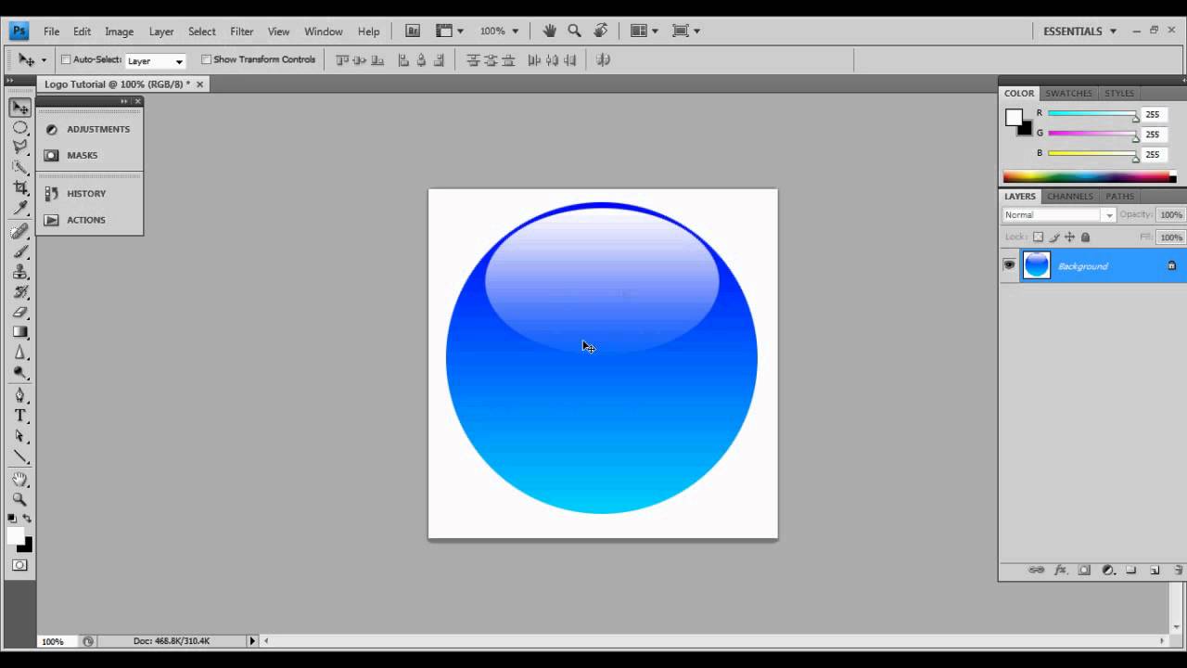Click the foreground color swatch
This screenshot has width=1187, height=668.
click(x=14, y=536)
